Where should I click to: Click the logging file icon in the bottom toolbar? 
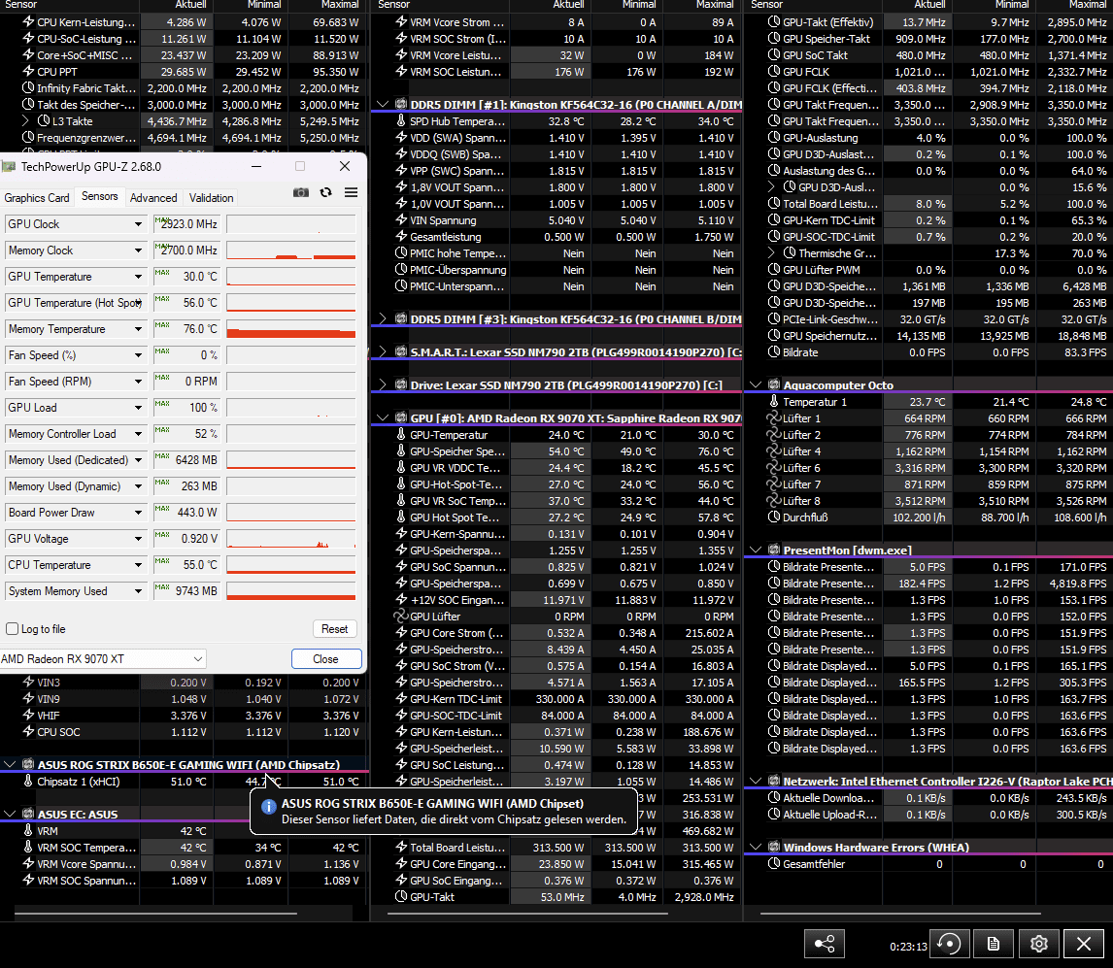[994, 944]
